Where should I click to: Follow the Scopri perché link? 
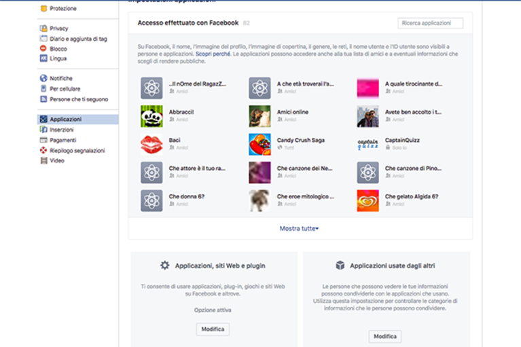tap(213, 54)
